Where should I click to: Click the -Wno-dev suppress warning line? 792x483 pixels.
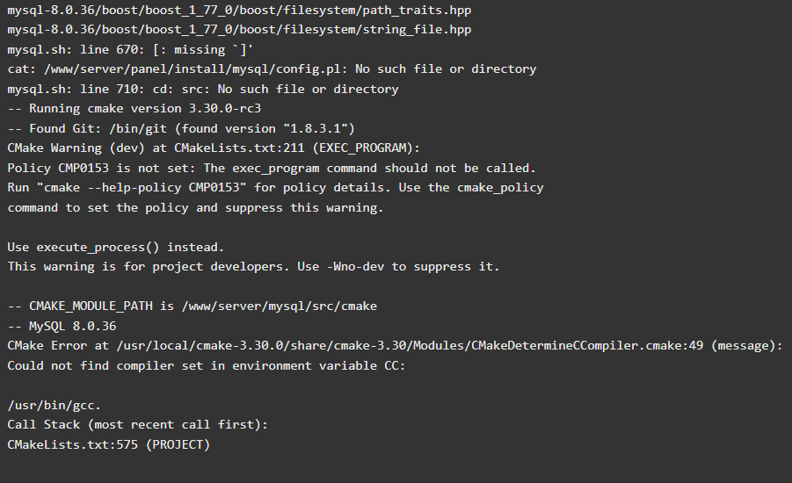[x=253, y=266]
